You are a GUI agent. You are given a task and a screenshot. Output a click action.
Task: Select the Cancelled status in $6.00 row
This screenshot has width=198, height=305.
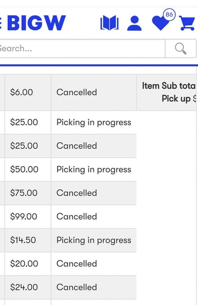pyautogui.click(x=76, y=92)
